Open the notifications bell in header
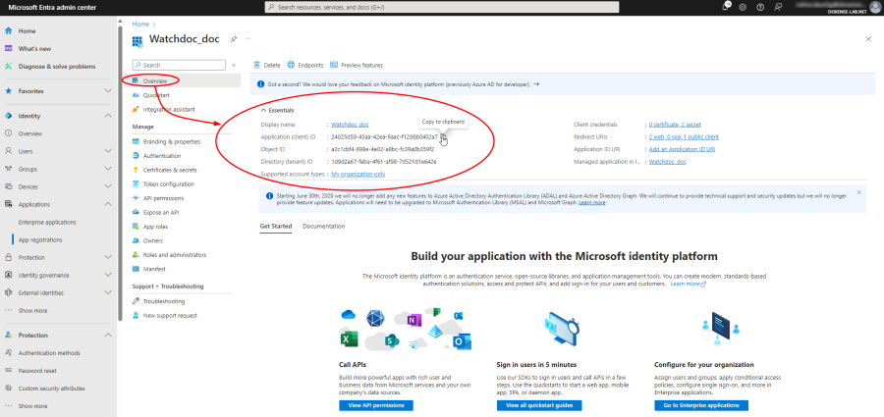The image size is (884, 417). coord(728,7)
